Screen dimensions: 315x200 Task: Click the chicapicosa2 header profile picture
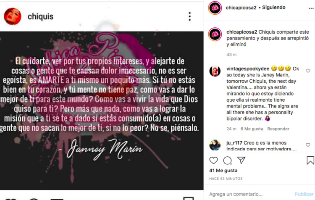pos(215,8)
